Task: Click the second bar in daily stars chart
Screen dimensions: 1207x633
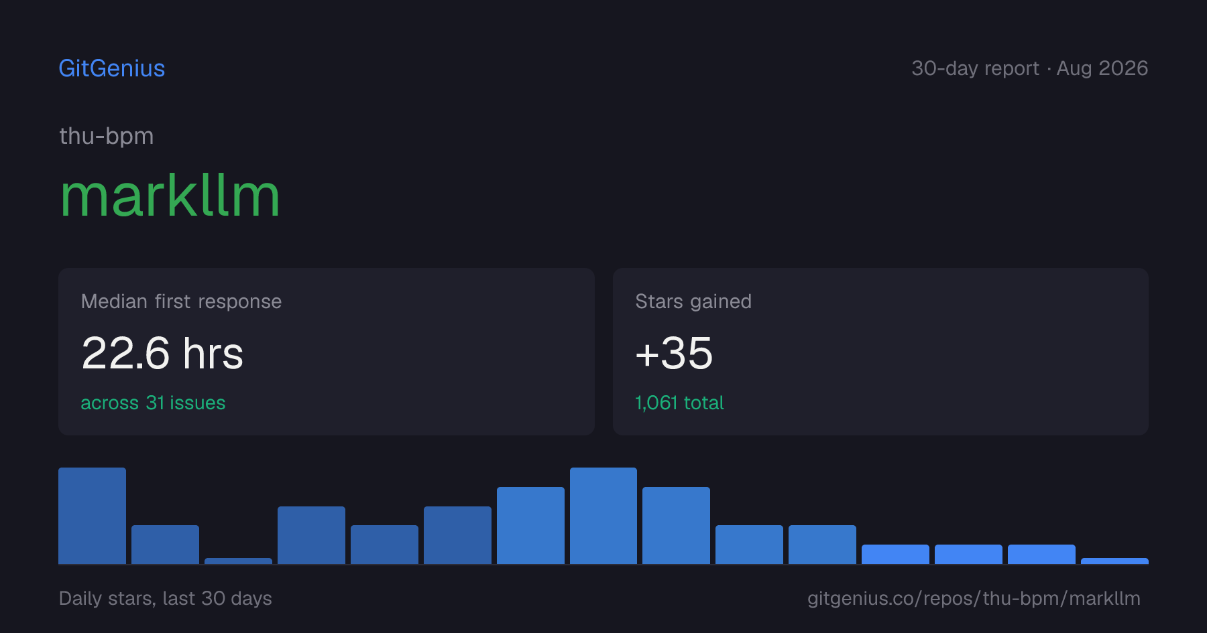Action: pos(165,545)
